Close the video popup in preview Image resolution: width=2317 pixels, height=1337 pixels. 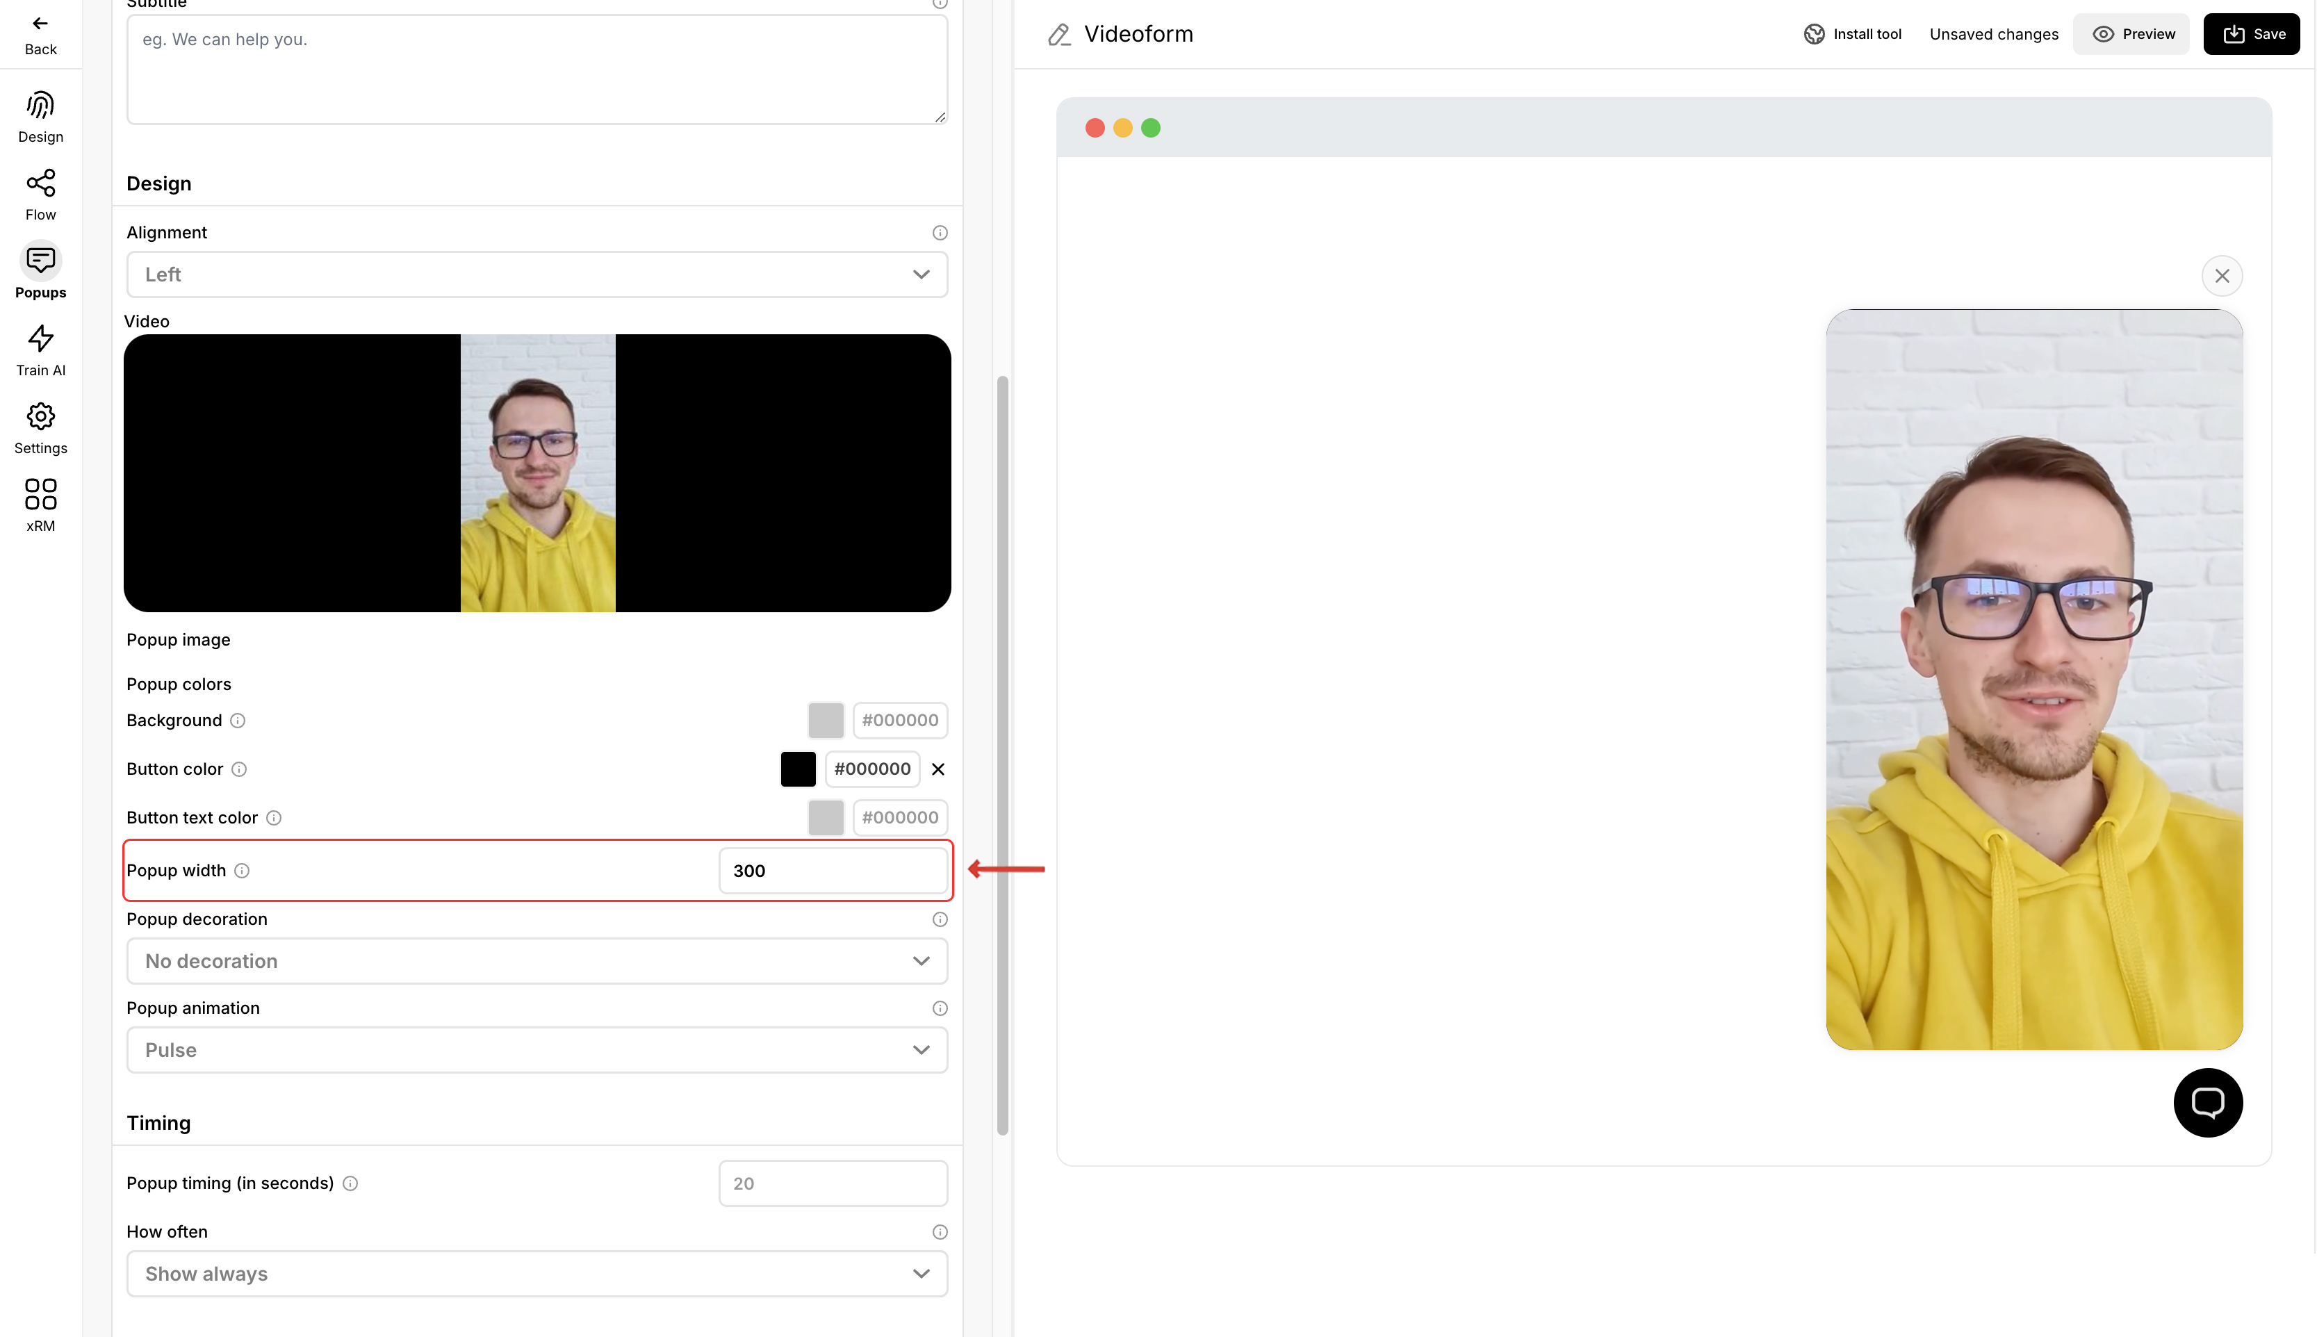[x=2222, y=275]
